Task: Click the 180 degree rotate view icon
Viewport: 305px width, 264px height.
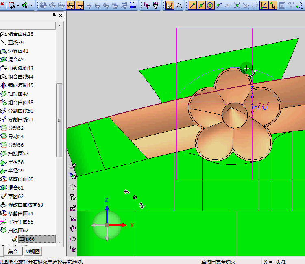Action: pyautogui.click(x=135, y=197)
